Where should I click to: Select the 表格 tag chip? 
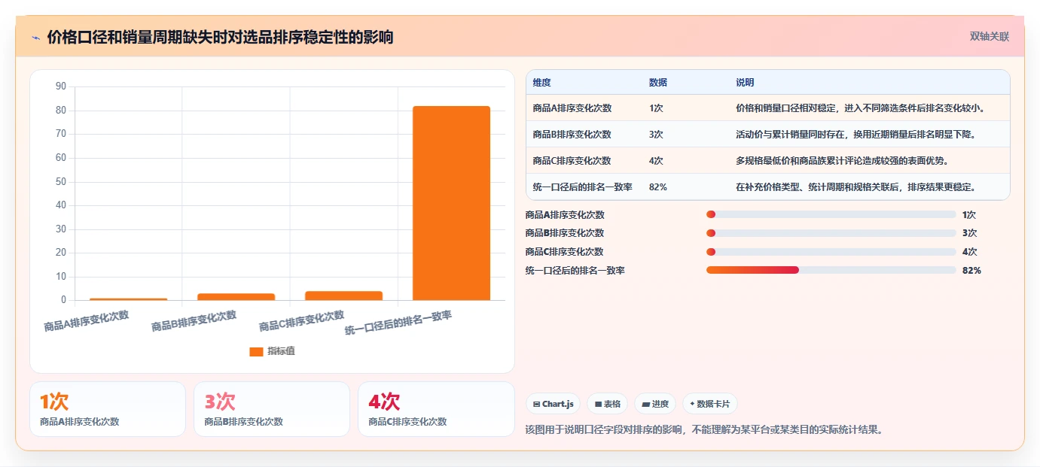[608, 404]
